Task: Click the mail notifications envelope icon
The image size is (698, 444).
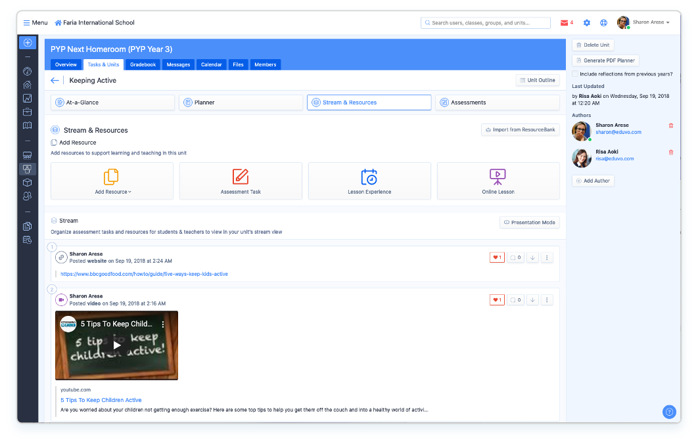Action: (564, 23)
